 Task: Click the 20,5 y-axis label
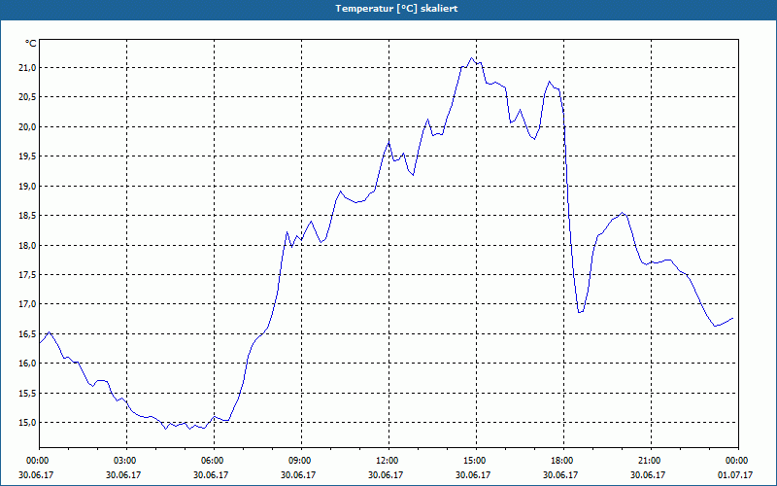tap(27, 97)
